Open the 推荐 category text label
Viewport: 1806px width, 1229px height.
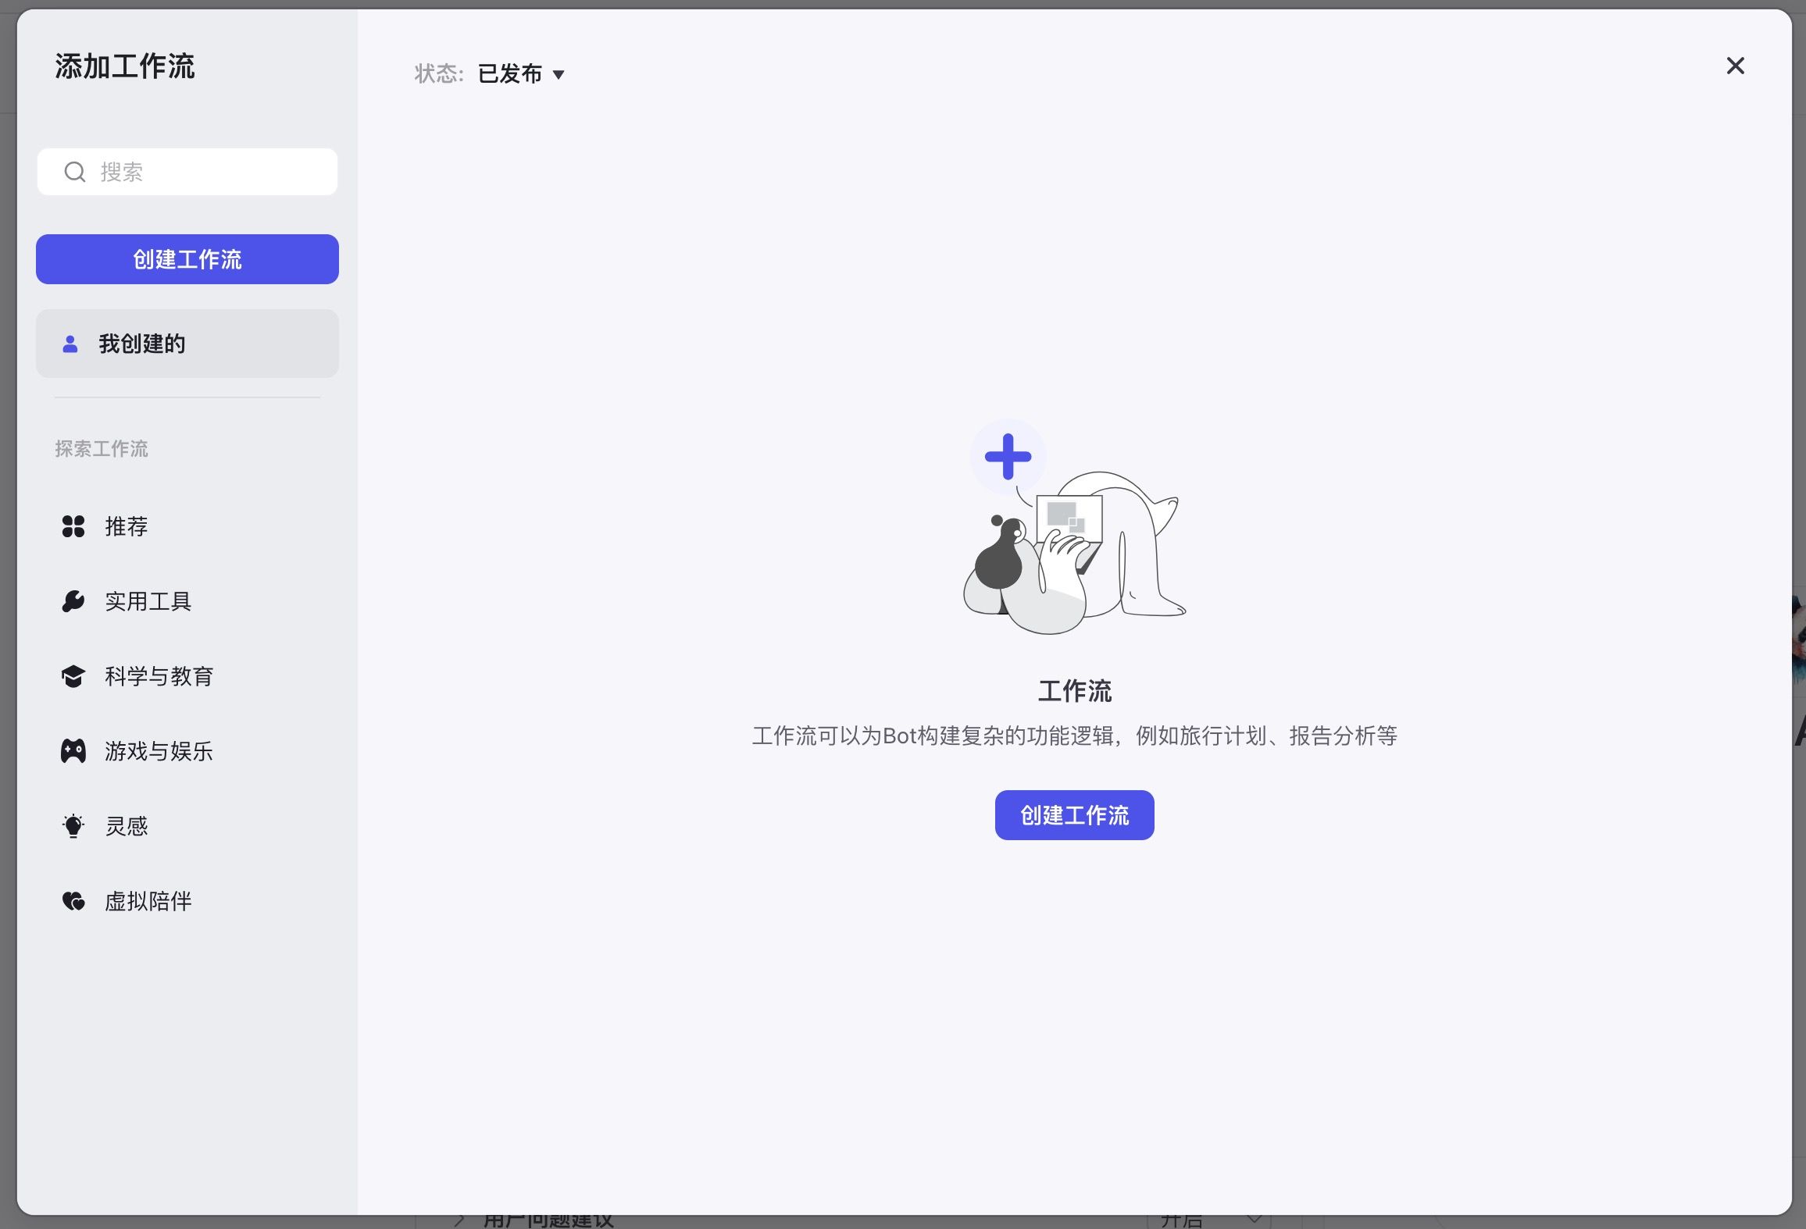pos(127,526)
